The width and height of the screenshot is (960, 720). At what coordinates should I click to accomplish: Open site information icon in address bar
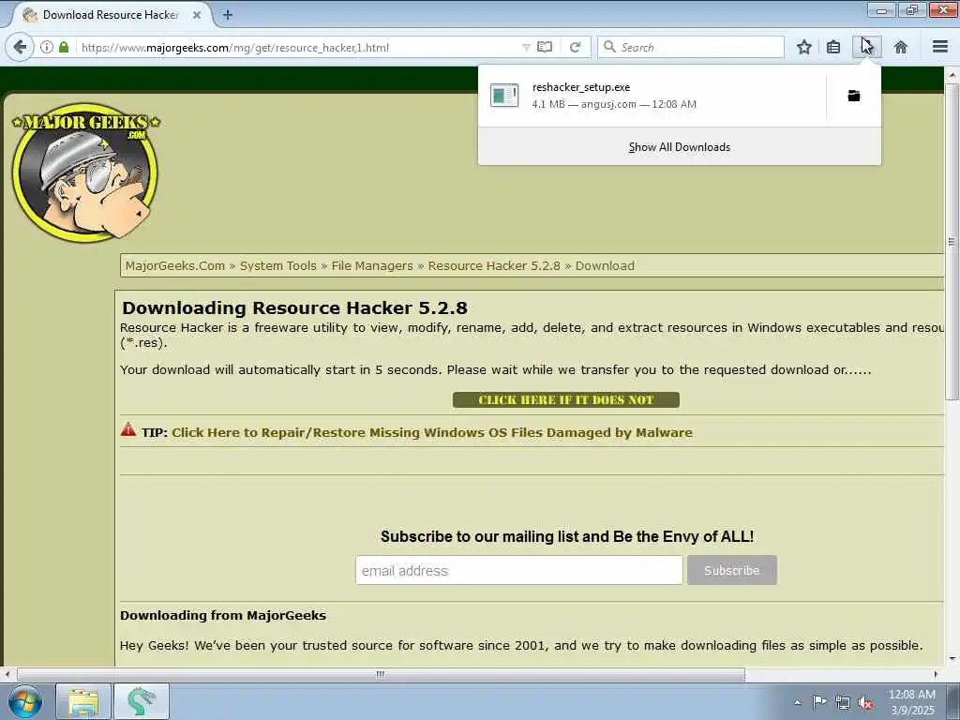click(x=47, y=47)
